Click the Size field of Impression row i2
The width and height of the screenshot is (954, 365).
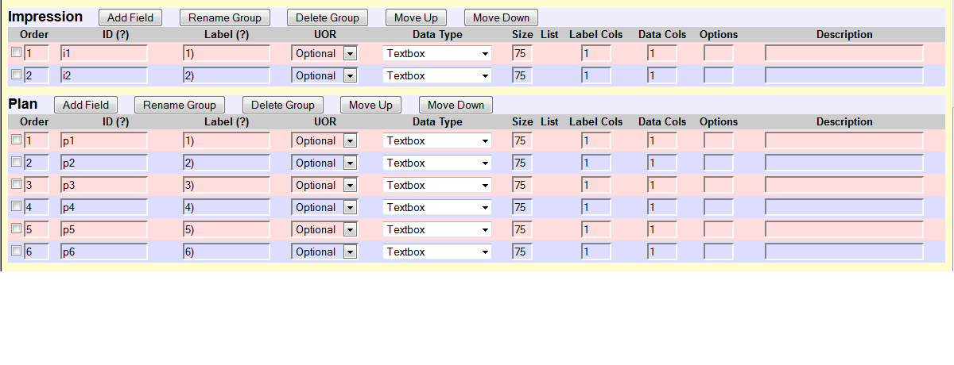522,75
